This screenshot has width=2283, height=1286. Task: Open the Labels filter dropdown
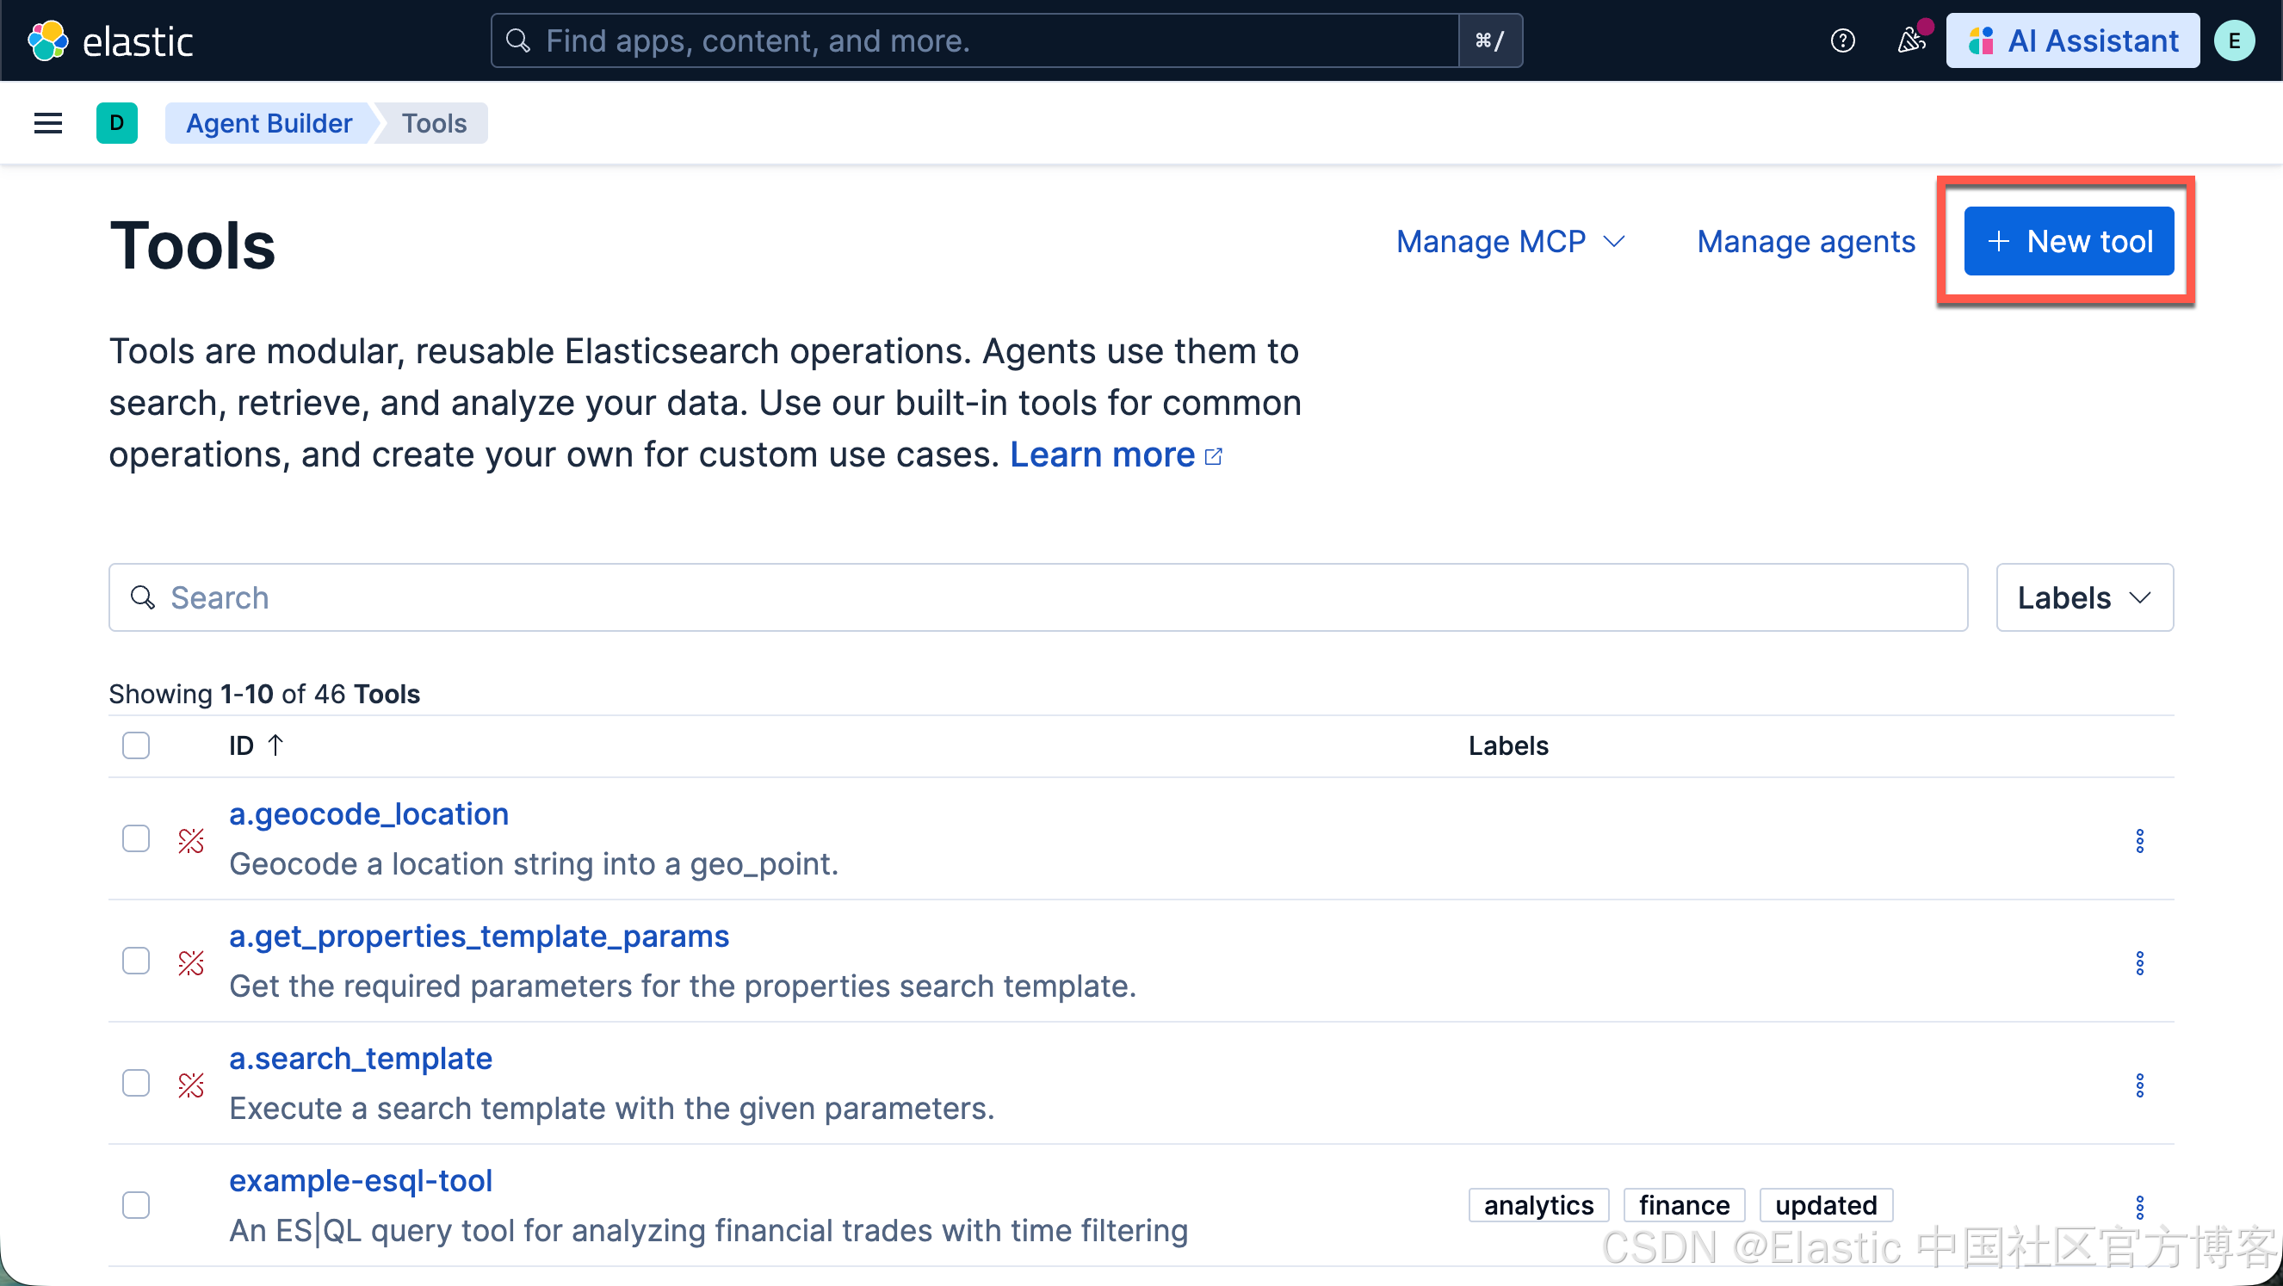point(2083,597)
